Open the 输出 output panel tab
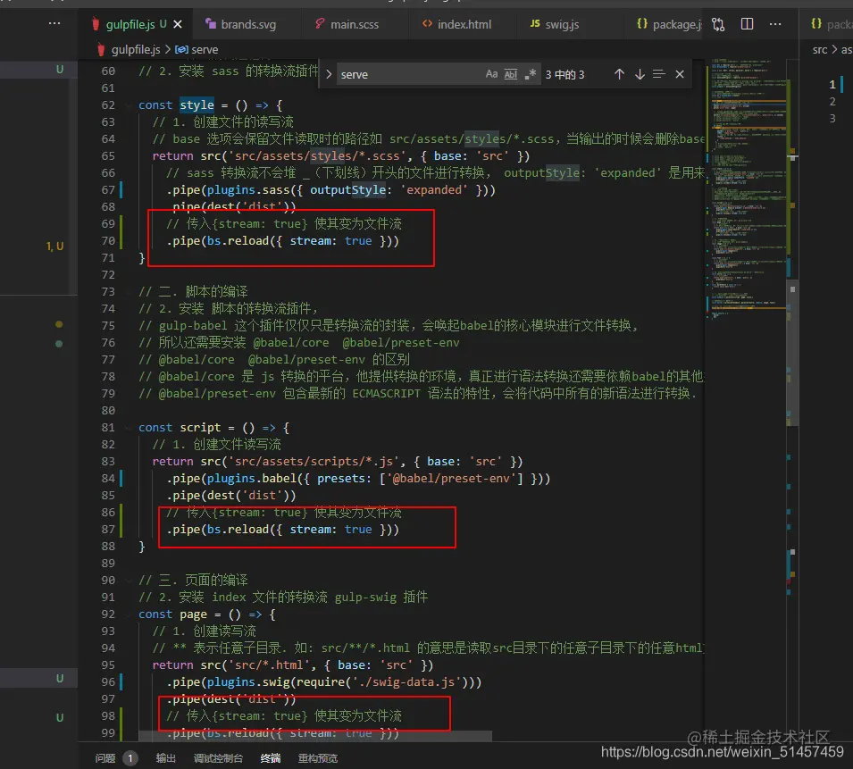This screenshot has height=769, width=853. click(x=166, y=758)
